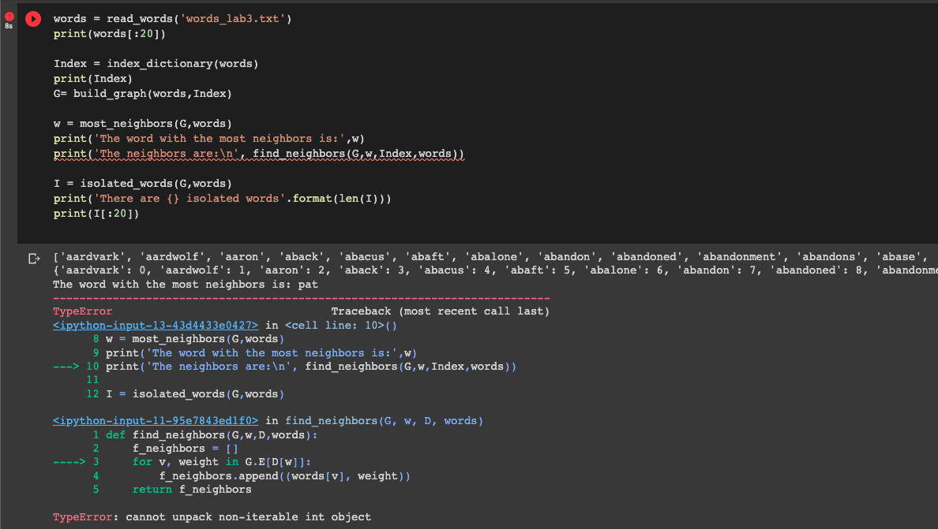Click the line print(Index) in the cell

(92, 78)
